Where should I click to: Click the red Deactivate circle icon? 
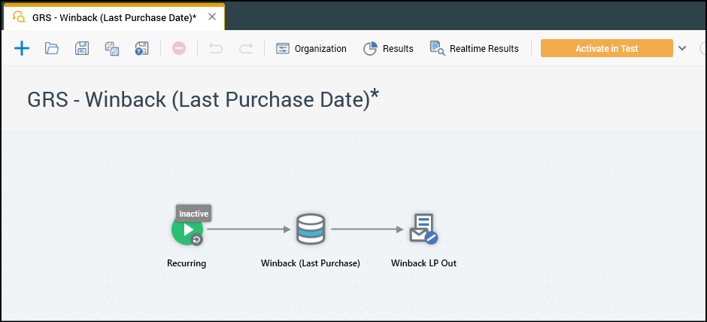pyautogui.click(x=178, y=48)
